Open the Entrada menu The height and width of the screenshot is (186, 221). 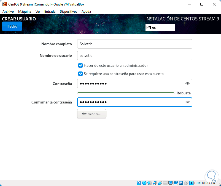pos(50,12)
